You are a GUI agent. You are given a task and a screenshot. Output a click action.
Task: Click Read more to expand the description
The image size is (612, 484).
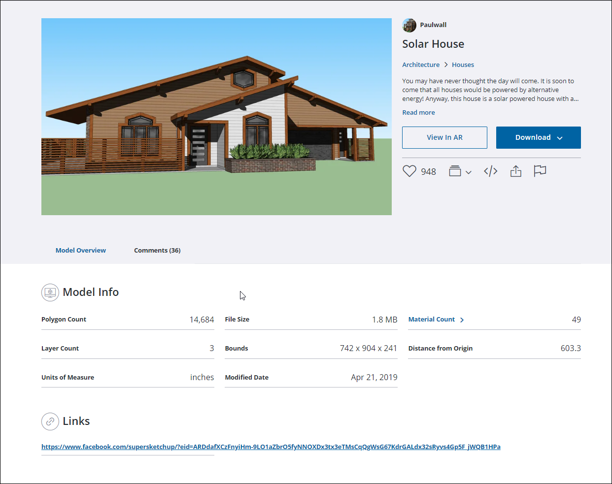pos(418,113)
